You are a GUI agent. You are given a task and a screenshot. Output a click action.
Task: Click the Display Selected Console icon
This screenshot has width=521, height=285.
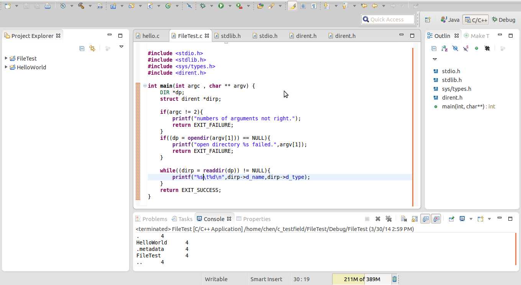(462, 219)
